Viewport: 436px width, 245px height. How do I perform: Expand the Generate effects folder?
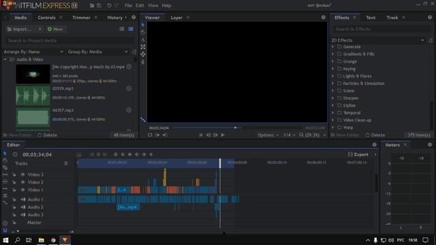333,47
